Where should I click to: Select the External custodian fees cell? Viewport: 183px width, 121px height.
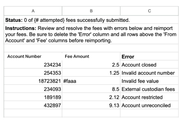point(149,89)
